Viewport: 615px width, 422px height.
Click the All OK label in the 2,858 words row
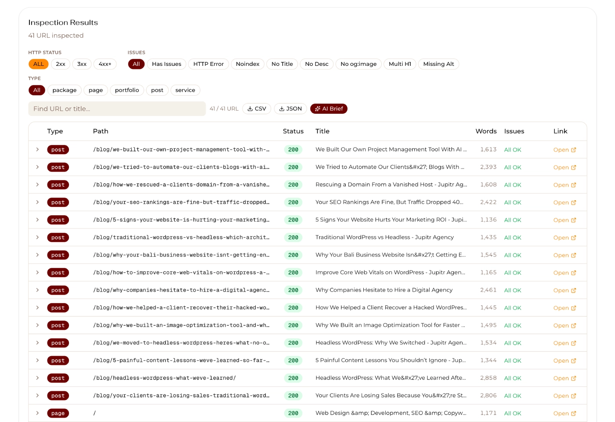[513, 378]
